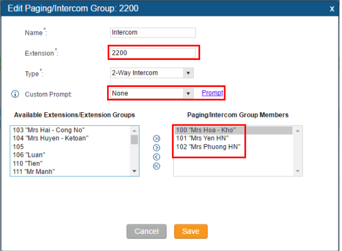Click the Name field containing Intercom
The image size is (342, 251).
(x=153, y=33)
